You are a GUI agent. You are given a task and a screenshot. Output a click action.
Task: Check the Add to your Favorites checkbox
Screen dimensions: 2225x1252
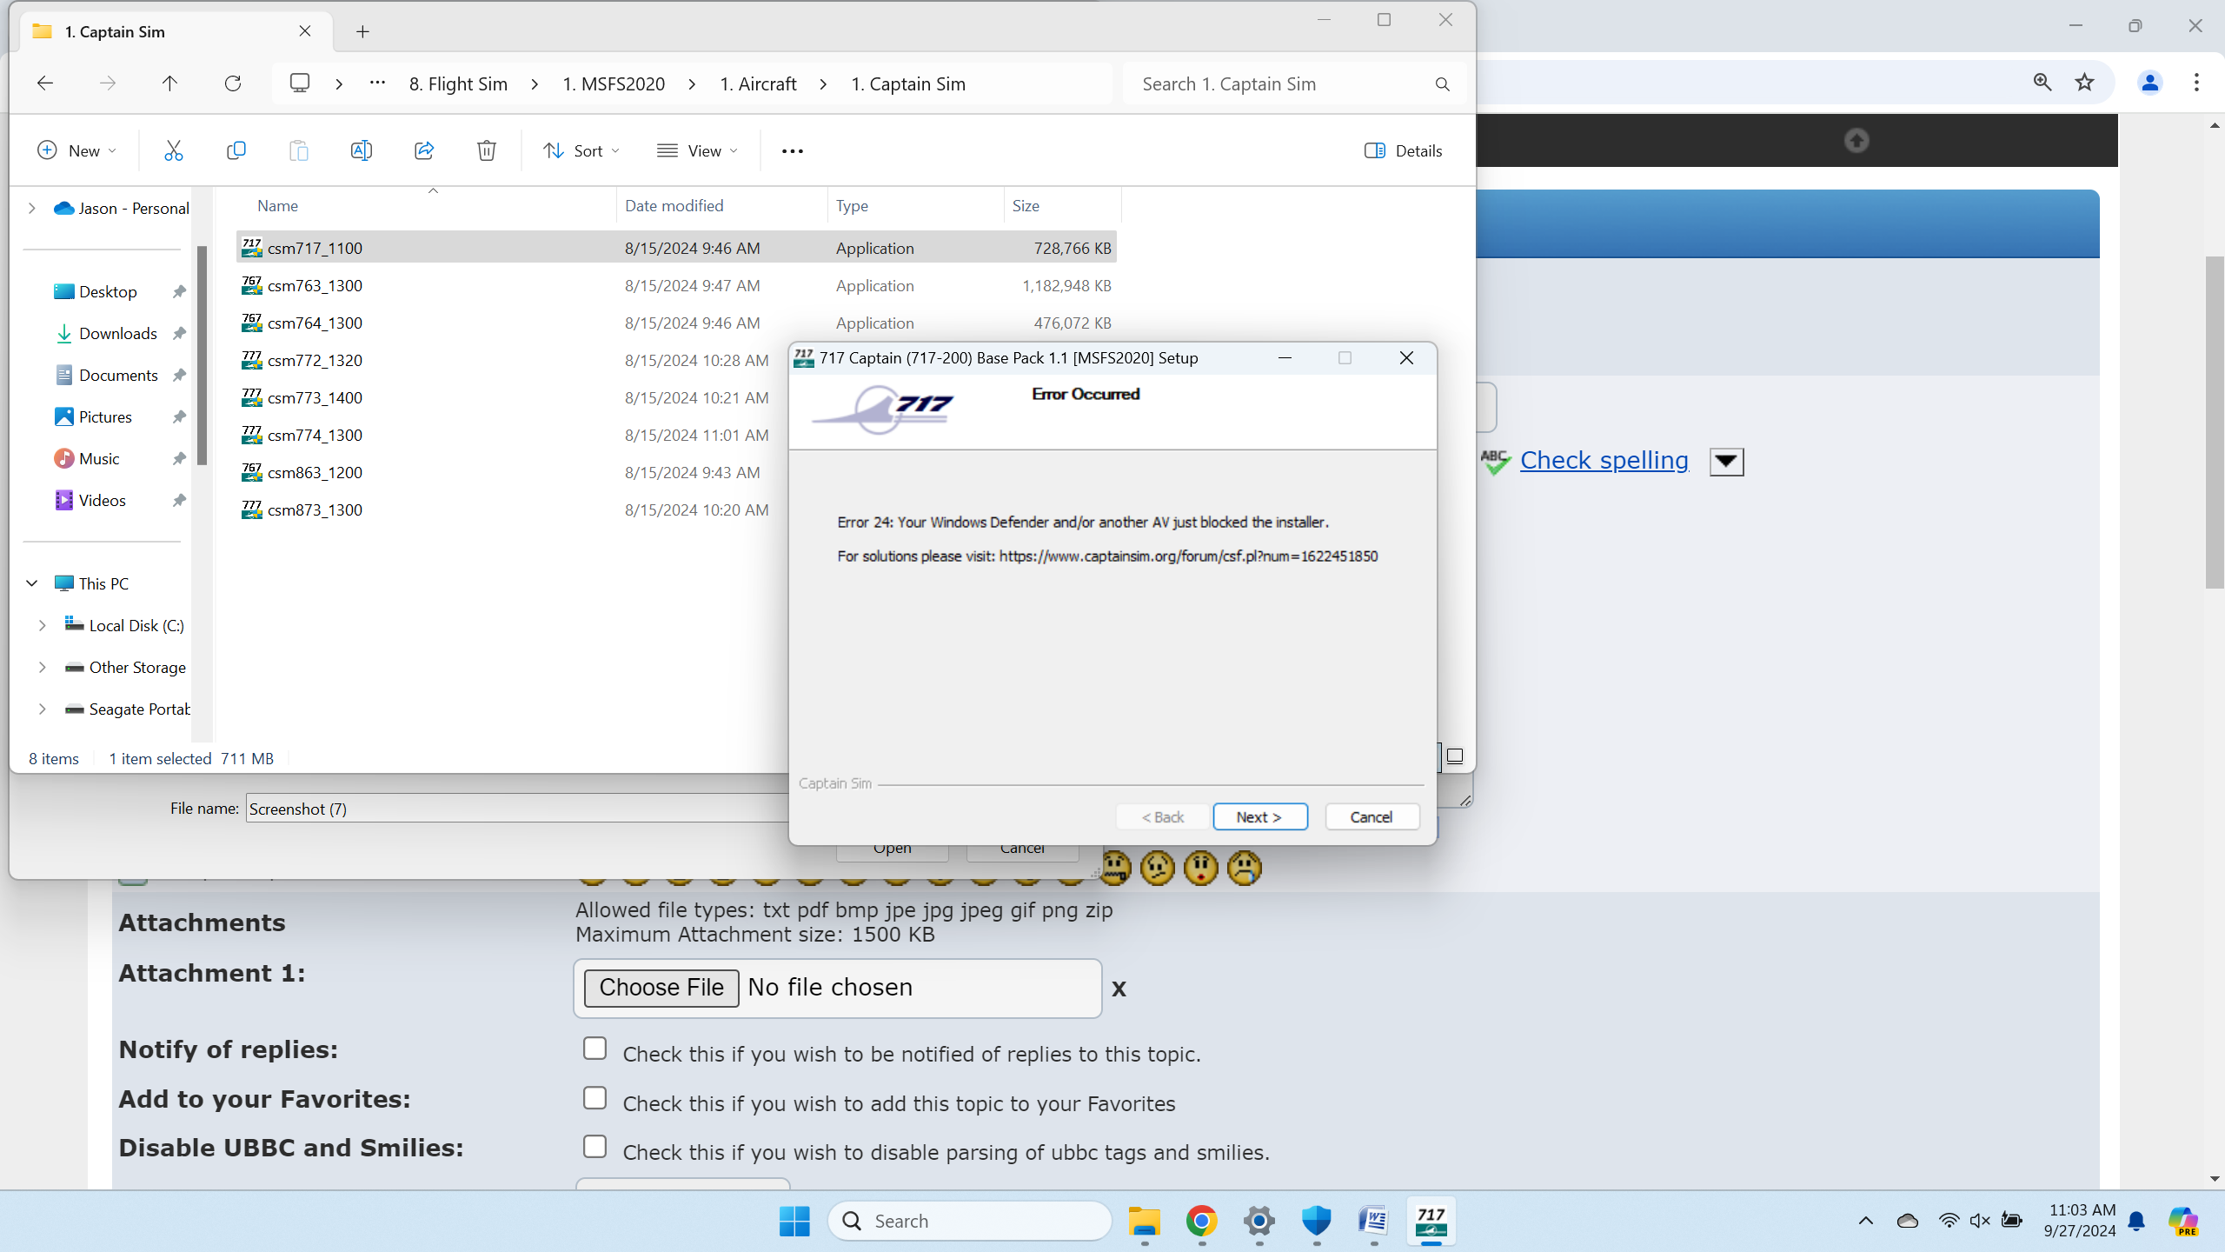594,1098
